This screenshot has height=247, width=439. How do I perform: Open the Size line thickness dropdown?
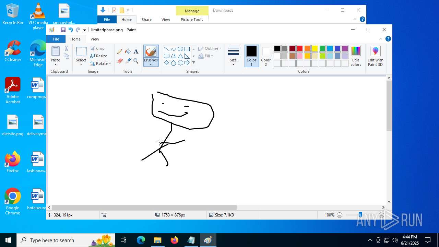pyautogui.click(x=233, y=56)
